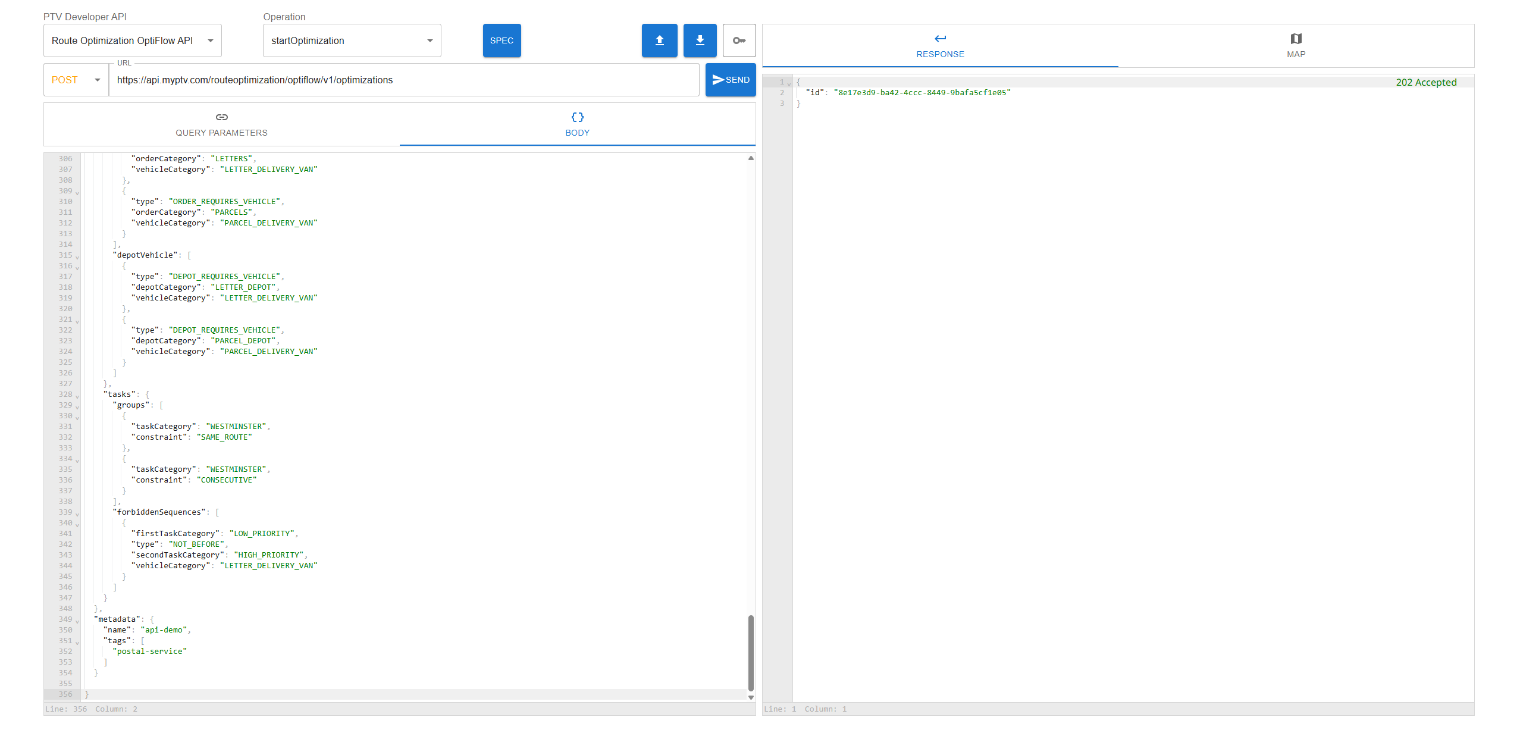Screen dimensions: 1520x739
Task: Open the POST method dropdown
Action: point(76,80)
